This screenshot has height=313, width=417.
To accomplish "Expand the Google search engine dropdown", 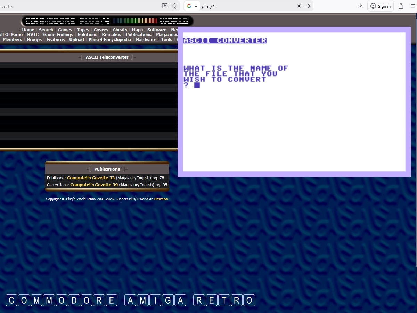I will click(192, 6).
